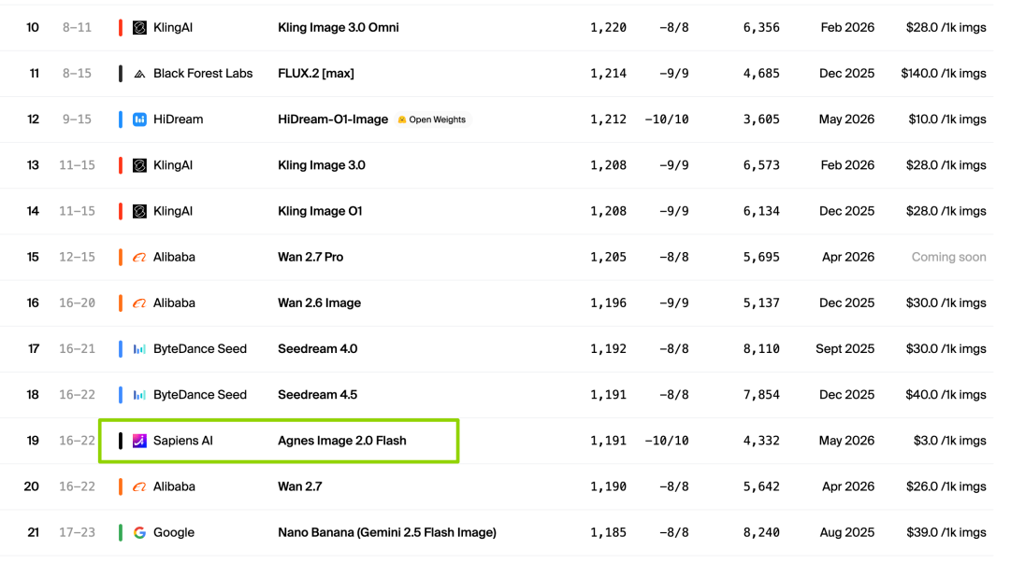
Task: Click the Coming soon price label
Action: click(948, 258)
